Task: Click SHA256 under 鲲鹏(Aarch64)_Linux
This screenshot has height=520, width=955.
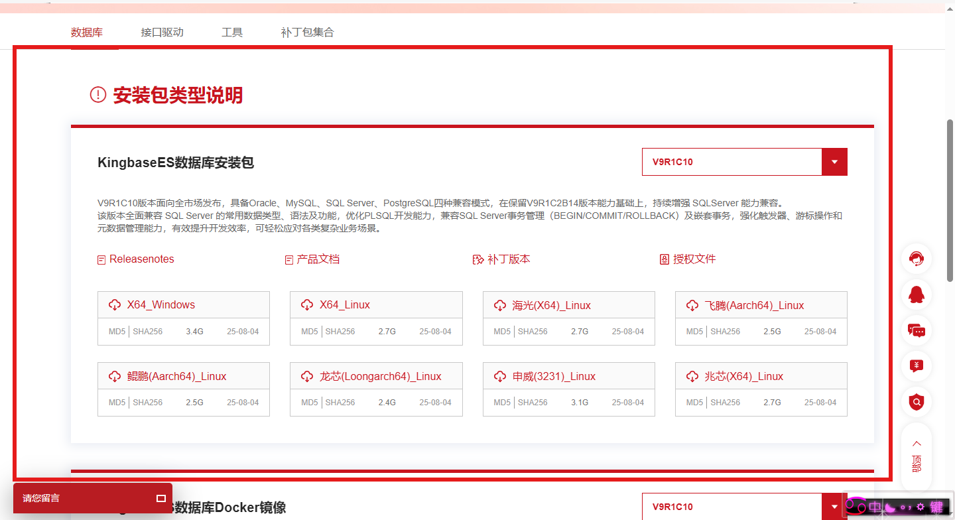Action: click(x=147, y=402)
